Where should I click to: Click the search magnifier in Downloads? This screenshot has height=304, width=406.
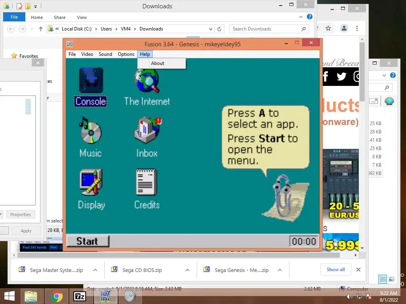pyautogui.click(x=303, y=29)
